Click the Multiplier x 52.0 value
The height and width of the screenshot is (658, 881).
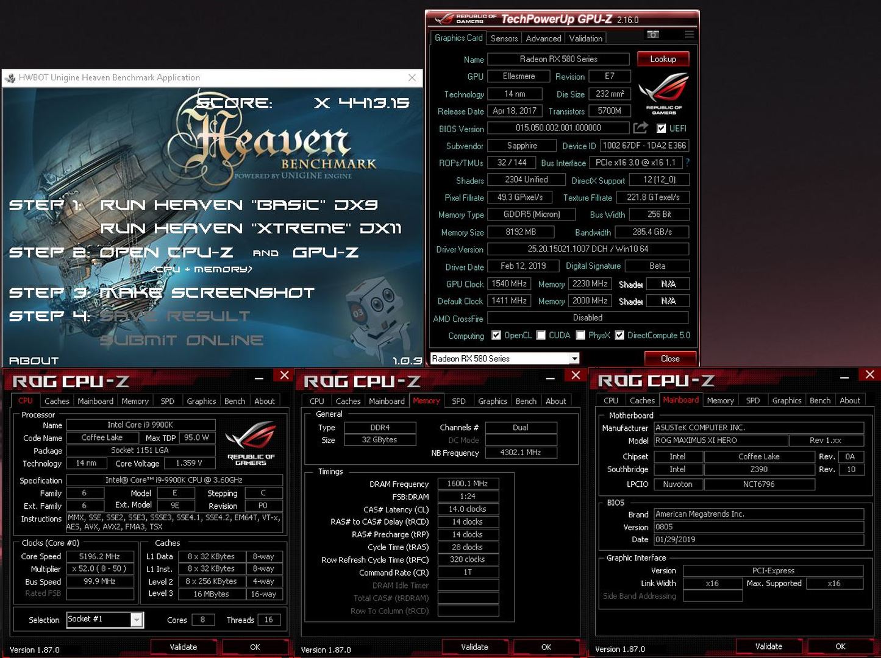(x=99, y=568)
